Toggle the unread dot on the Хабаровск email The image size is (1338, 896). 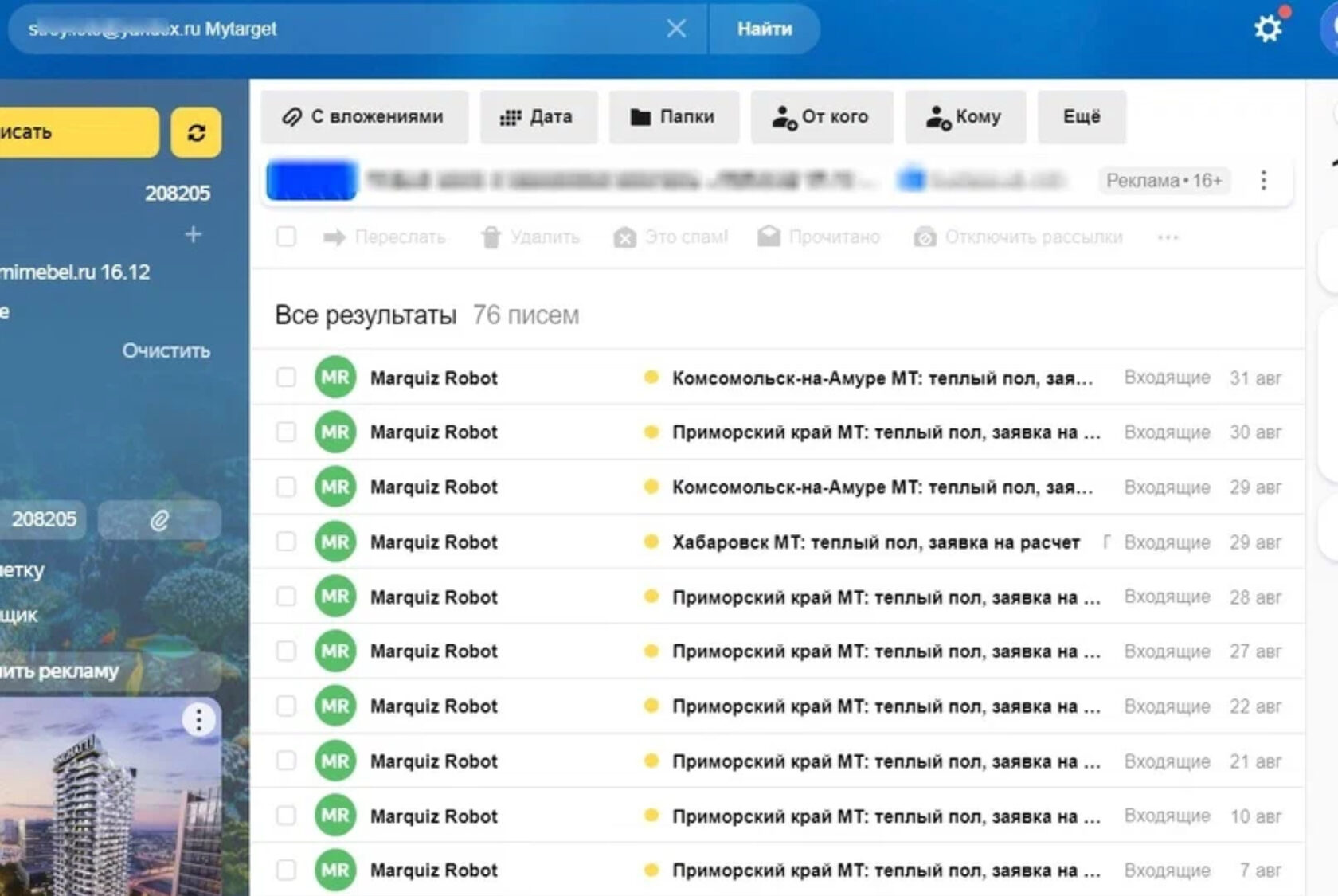coord(651,542)
